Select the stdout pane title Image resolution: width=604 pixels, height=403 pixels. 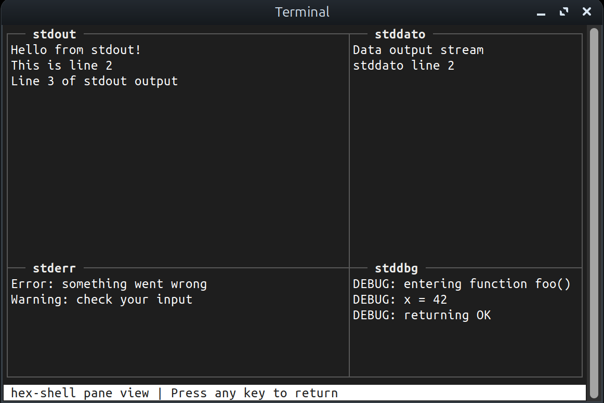tap(54, 34)
